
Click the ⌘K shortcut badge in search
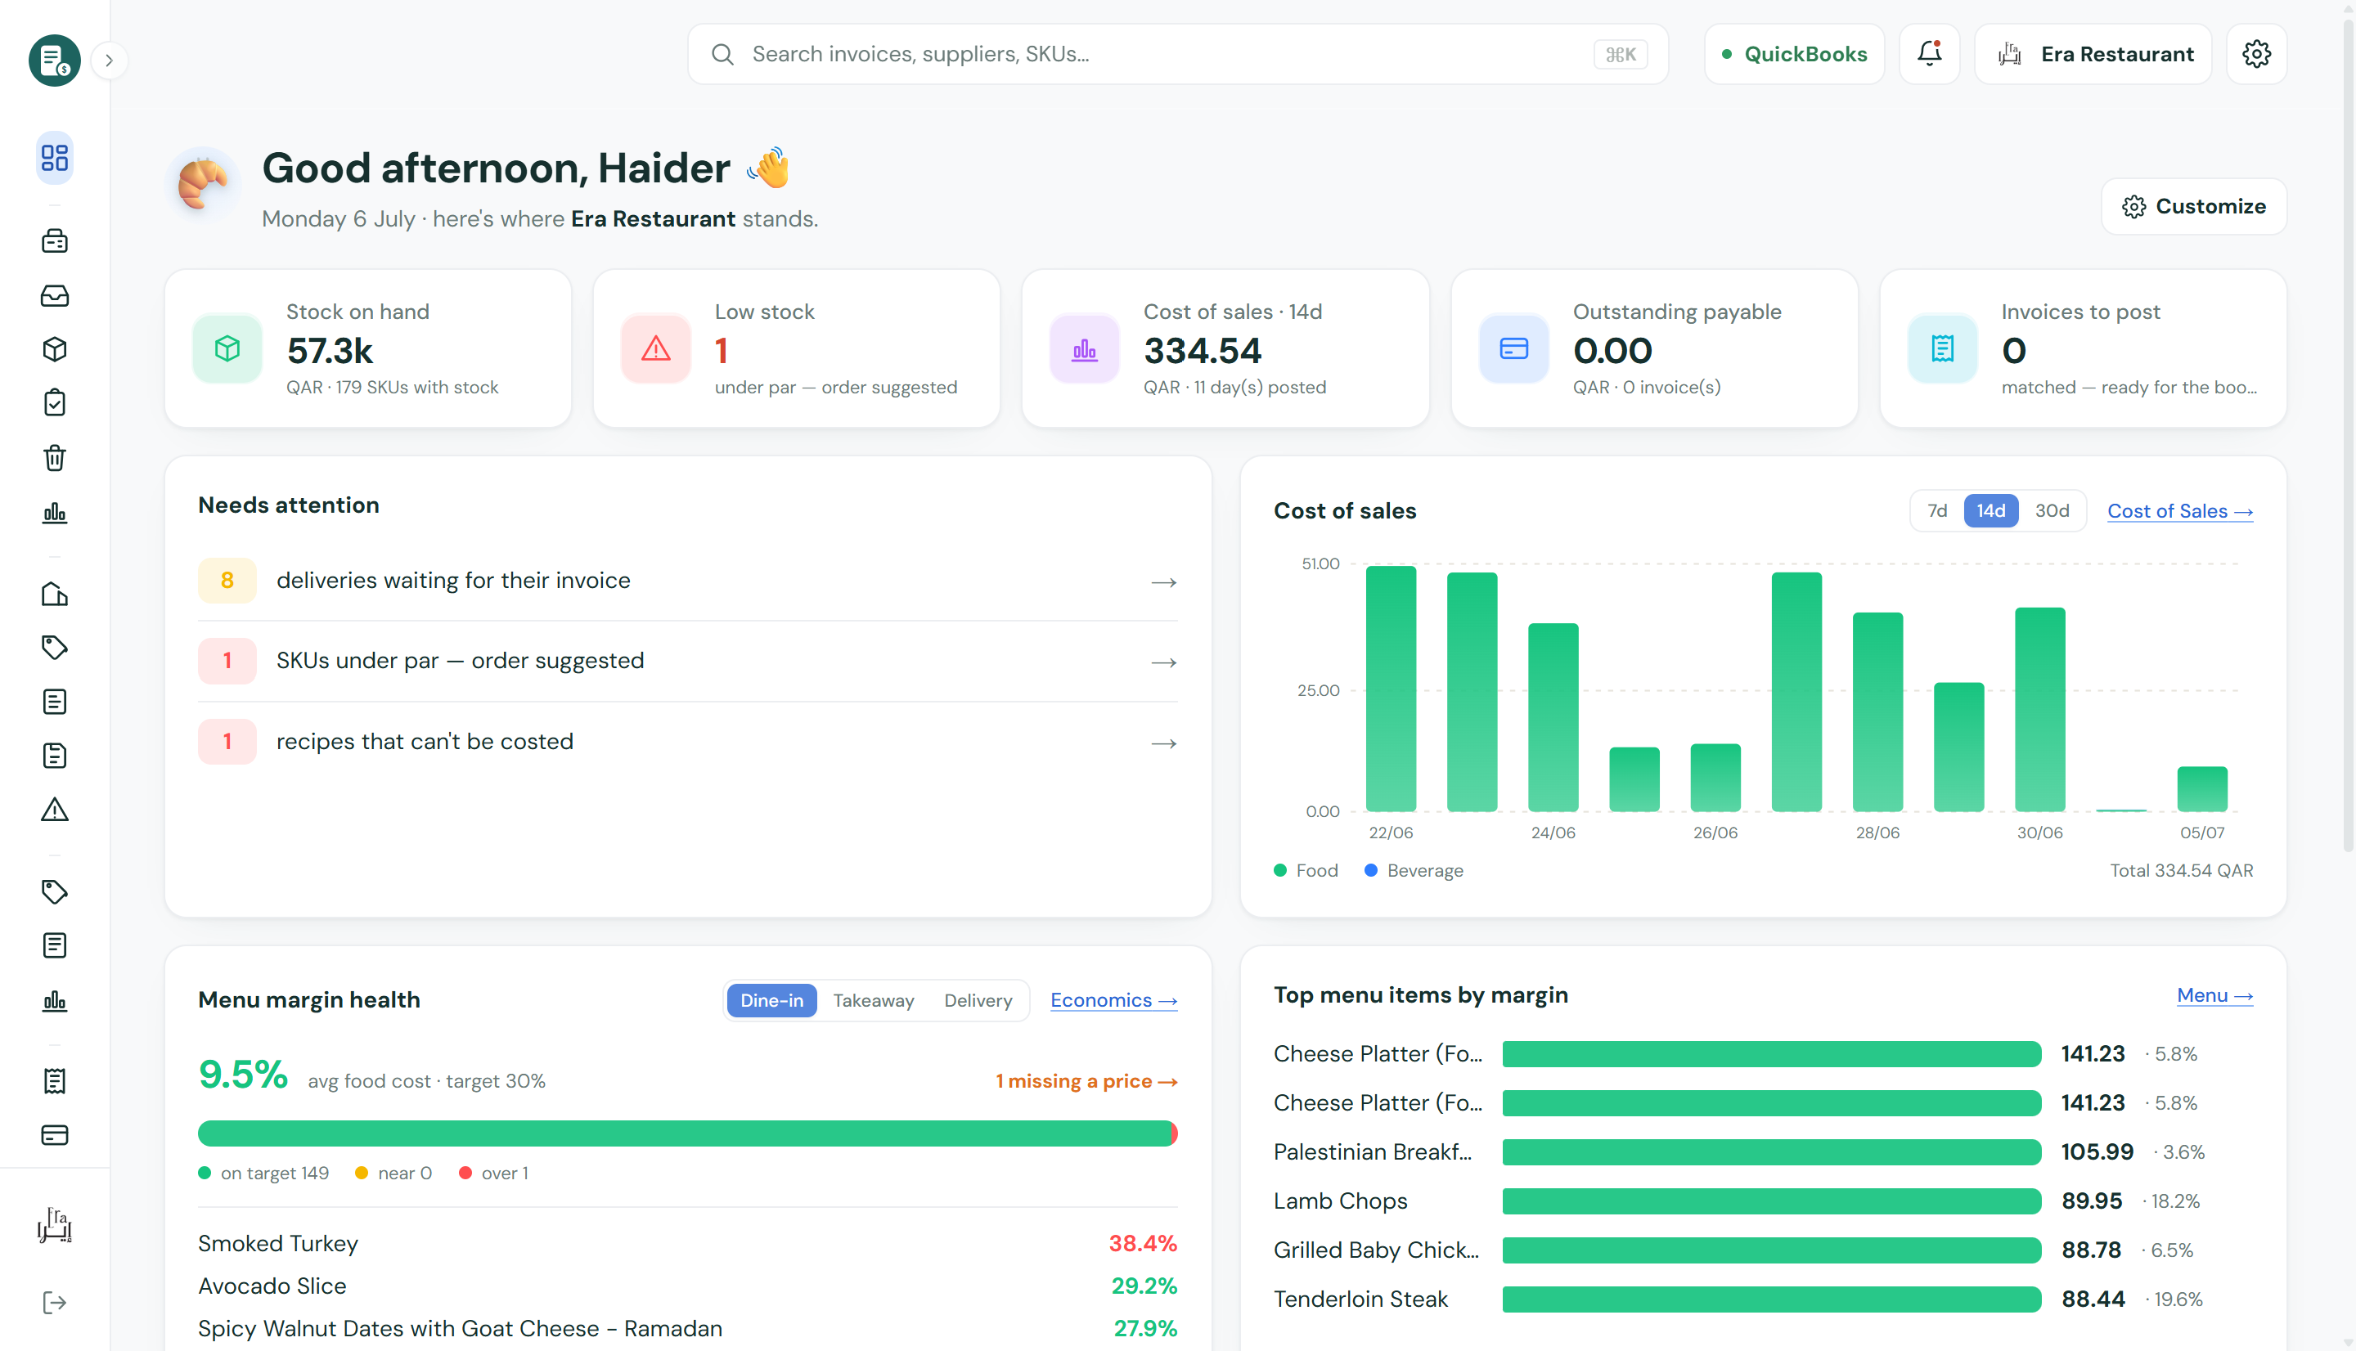click(x=1620, y=55)
